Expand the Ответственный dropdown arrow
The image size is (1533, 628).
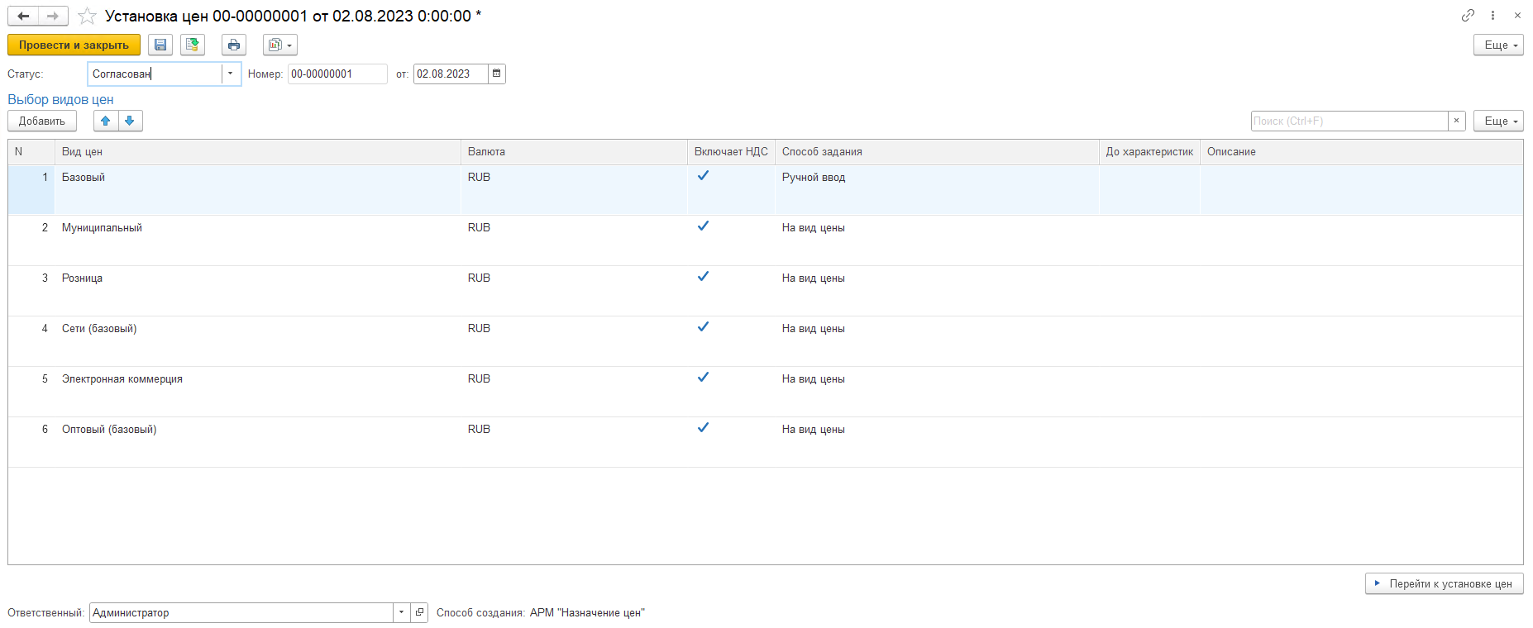(401, 612)
